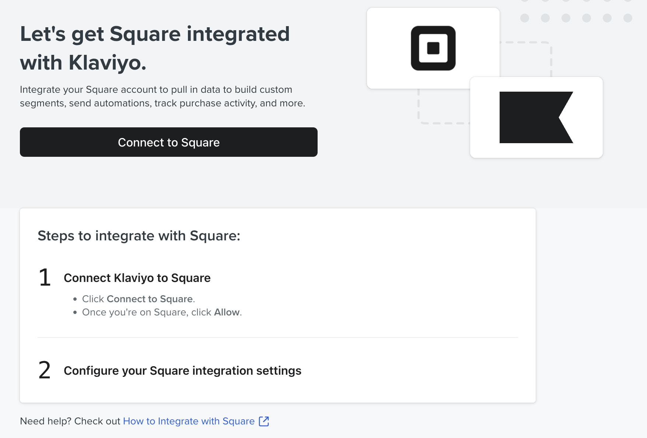Click the Square logo icon
Viewport: 647px width, 438px height.
point(433,48)
